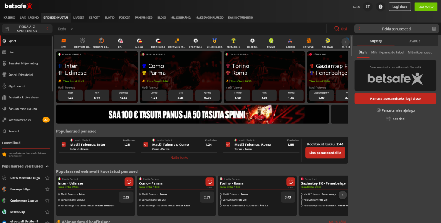This screenshot has height=223, width=441.
Task: Refresh the Como - Parma prebuilt bet
Action: click(x=210, y=182)
